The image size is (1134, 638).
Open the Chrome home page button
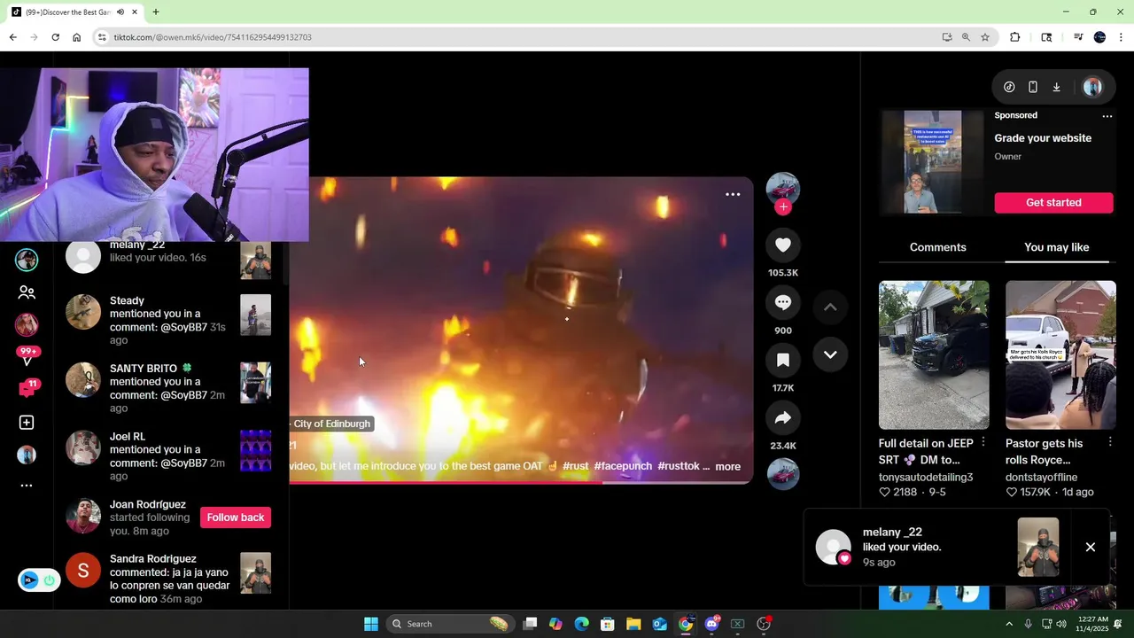[x=77, y=37]
